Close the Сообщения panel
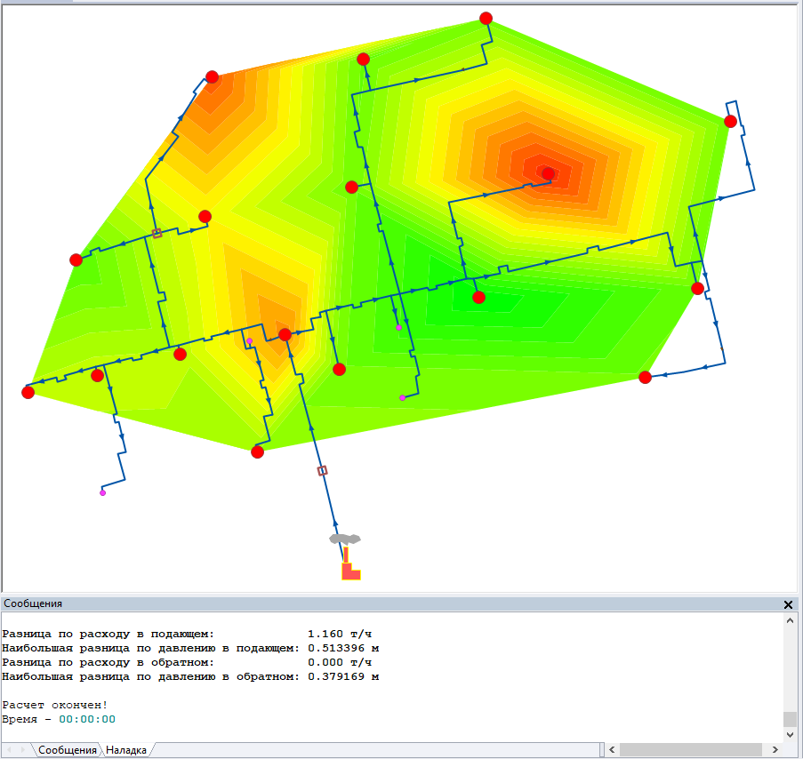This screenshot has width=803, height=759. click(x=788, y=604)
